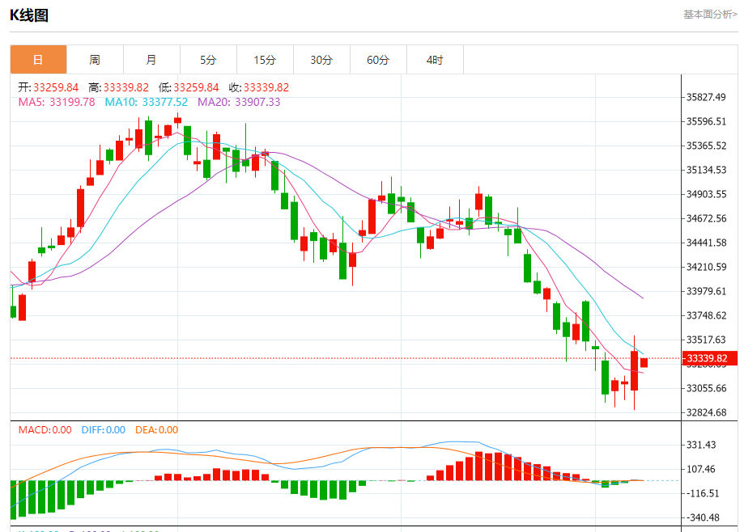
Task: Click the 低:33259.84 low value
Action: (189, 87)
